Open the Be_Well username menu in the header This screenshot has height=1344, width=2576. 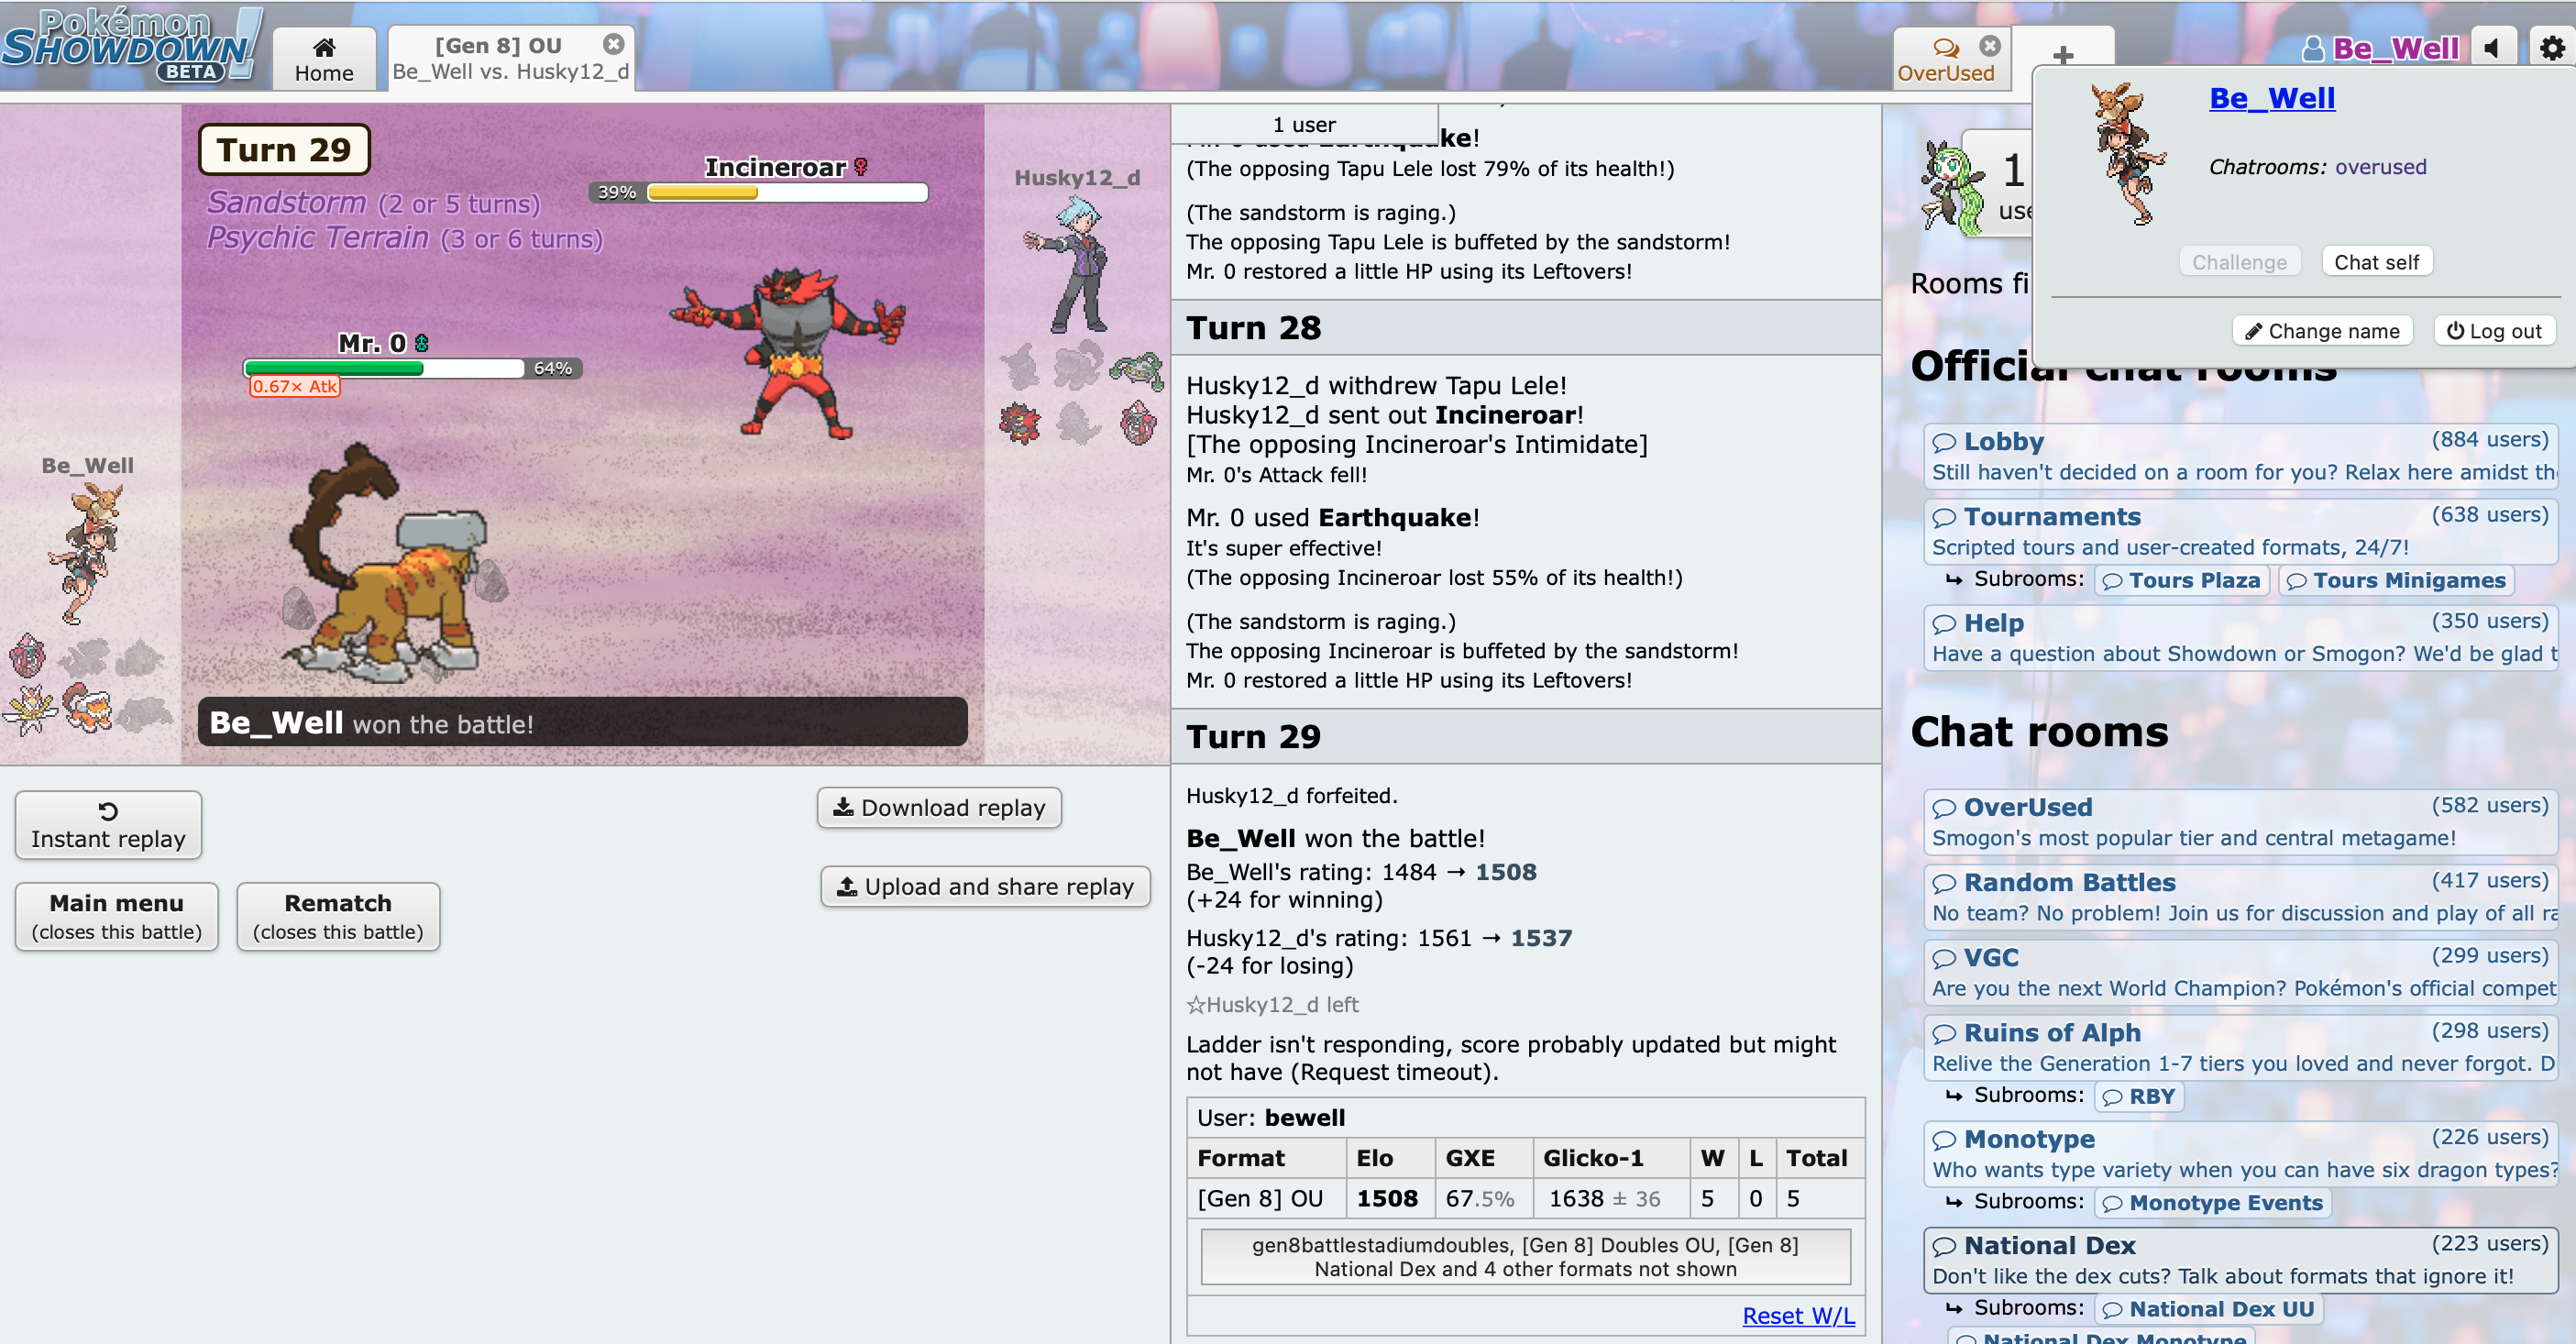(x=2381, y=48)
